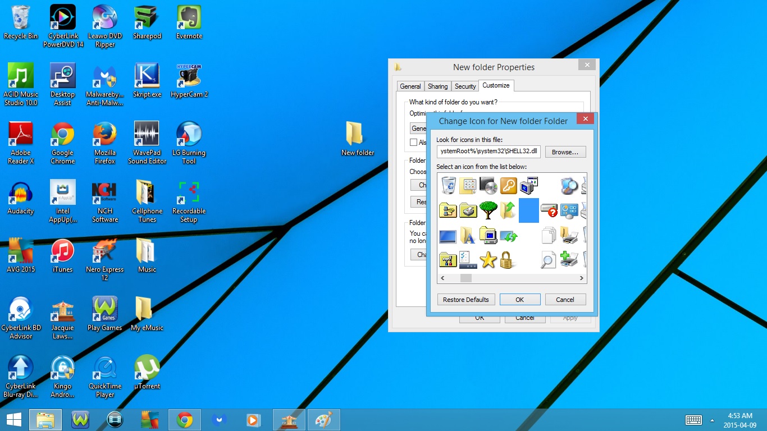
Task: Choose the document with magnifying glass icon
Action: [x=549, y=259]
